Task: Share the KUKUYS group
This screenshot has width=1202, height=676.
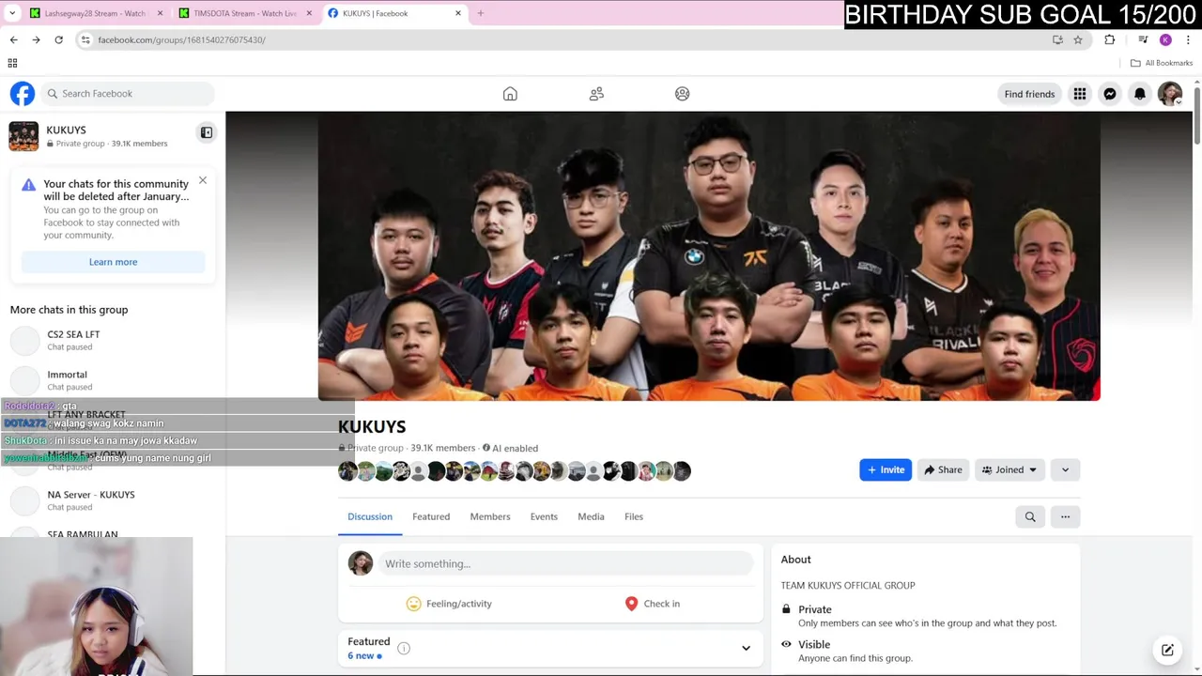Action: coord(942,469)
